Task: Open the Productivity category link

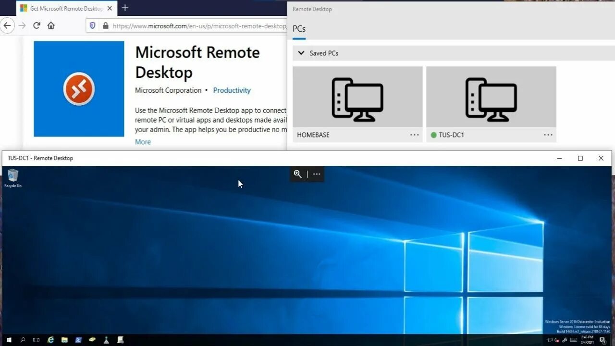Action: coord(232,90)
